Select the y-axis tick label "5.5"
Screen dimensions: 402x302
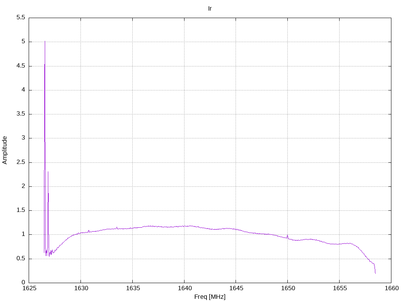coord(21,17)
